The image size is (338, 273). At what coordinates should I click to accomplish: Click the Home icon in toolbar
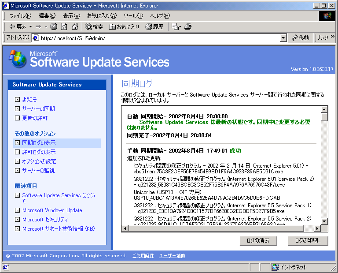tap(74, 26)
